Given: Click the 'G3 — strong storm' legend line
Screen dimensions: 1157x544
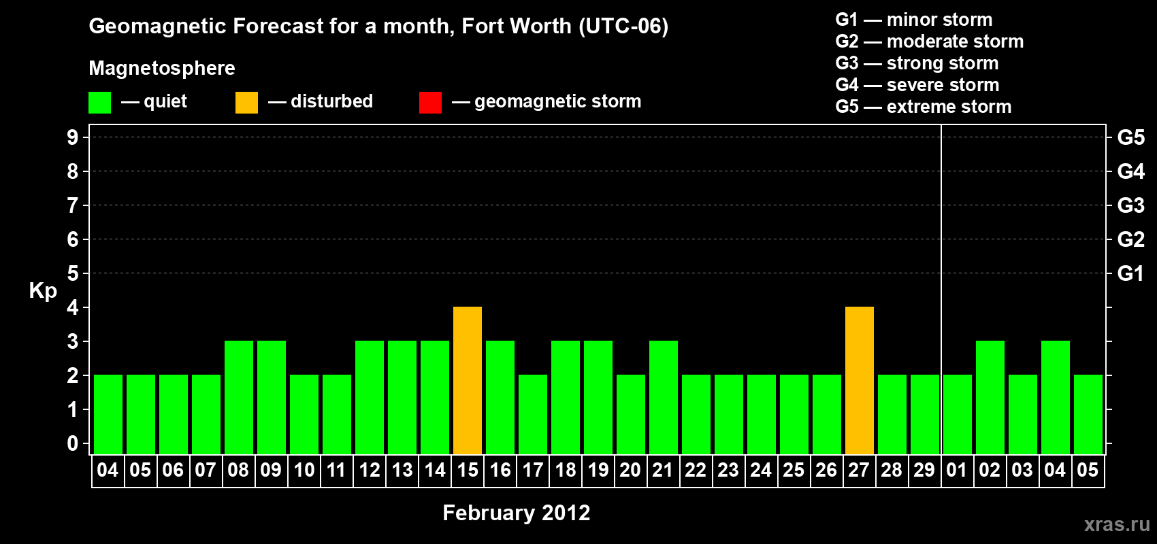Looking at the screenshot, I should 917,63.
